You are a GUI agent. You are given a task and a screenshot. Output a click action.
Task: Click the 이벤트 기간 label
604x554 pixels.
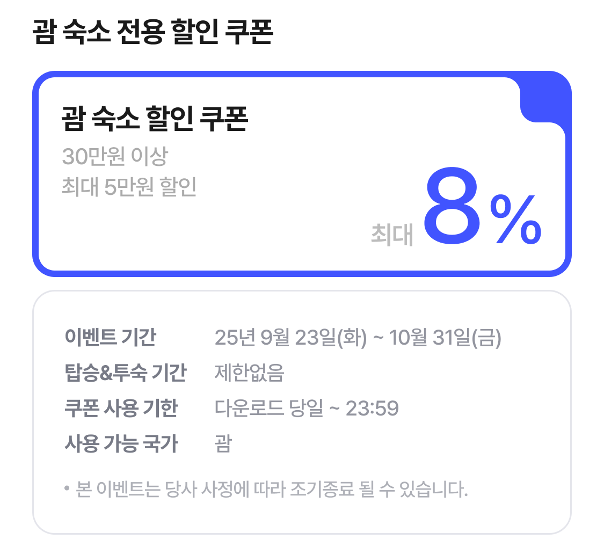click(110, 338)
